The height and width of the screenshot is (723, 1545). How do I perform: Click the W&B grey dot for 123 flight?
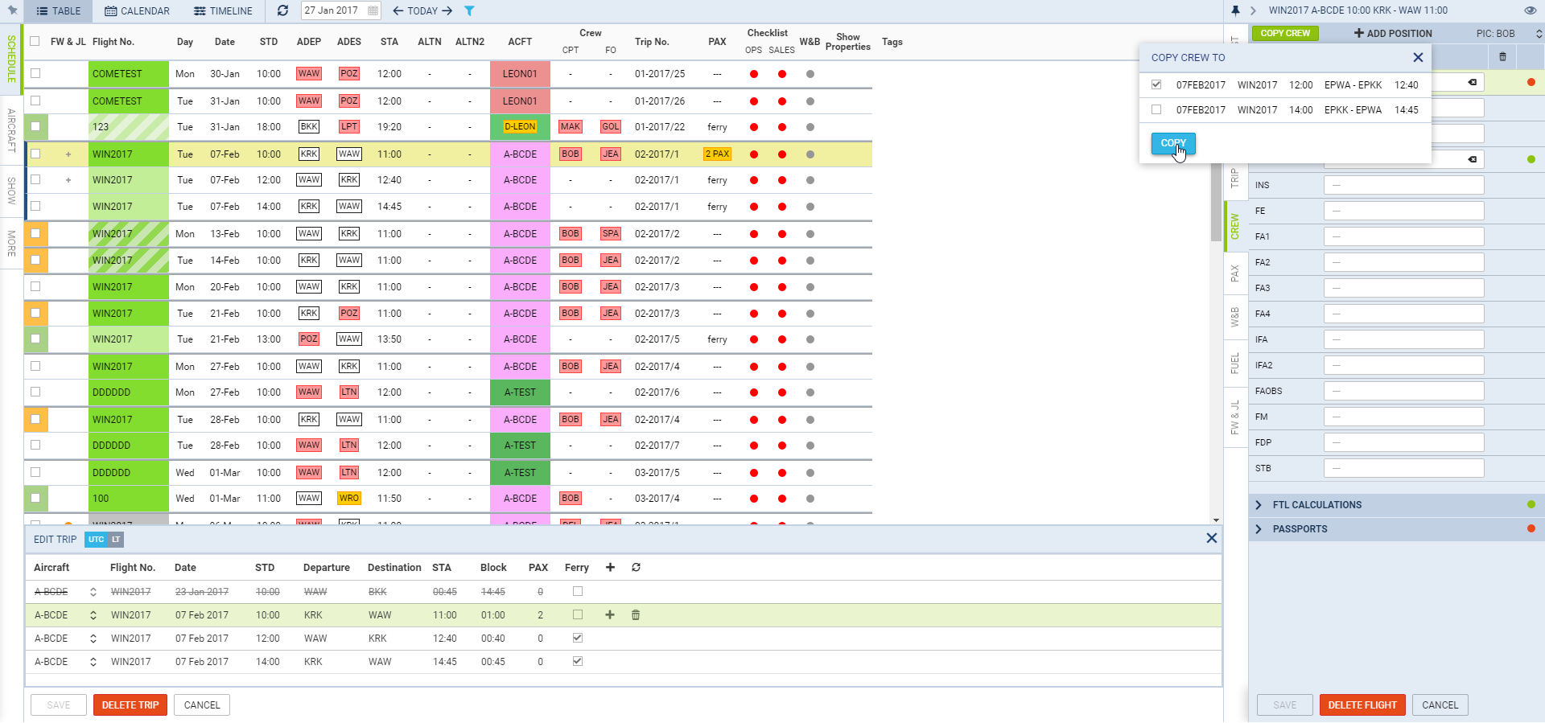810,127
